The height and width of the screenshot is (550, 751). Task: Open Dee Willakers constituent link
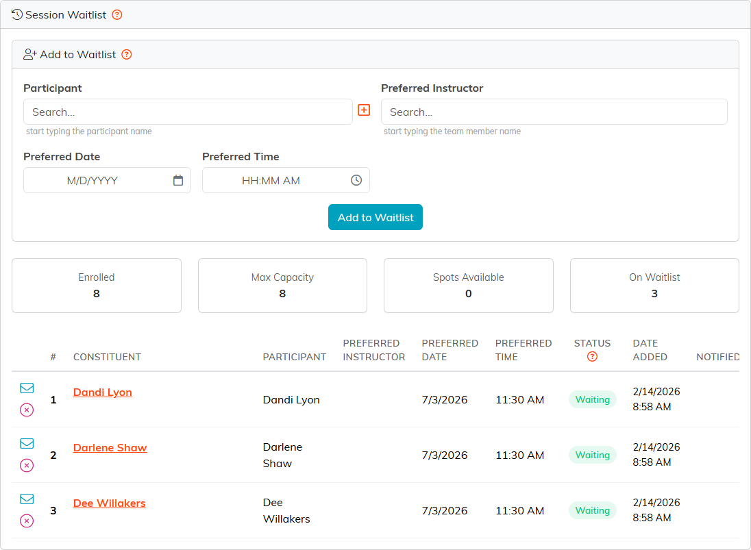click(x=109, y=503)
